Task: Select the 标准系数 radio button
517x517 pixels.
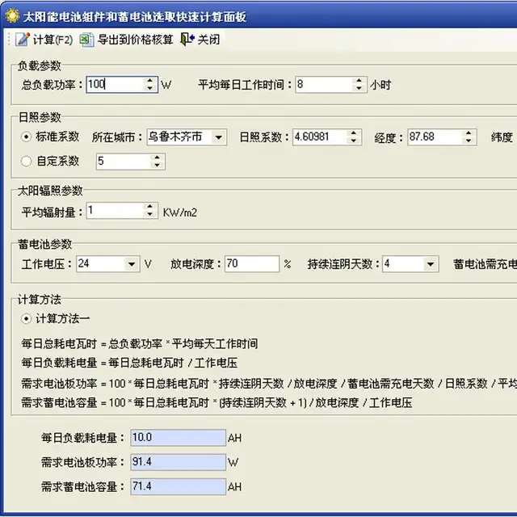Action: click(26, 137)
